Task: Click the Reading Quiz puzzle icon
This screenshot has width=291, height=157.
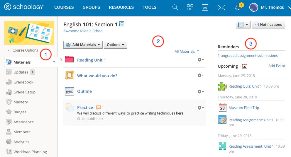Action: [223, 86]
